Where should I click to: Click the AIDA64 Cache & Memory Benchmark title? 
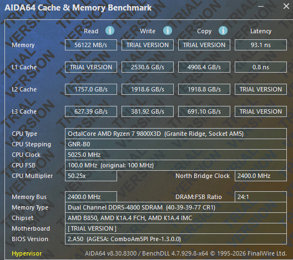click(78, 8)
